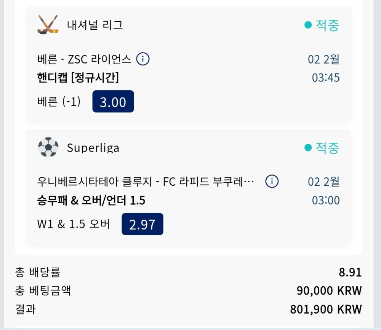Tap the 3.00 odds button

pyautogui.click(x=113, y=102)
